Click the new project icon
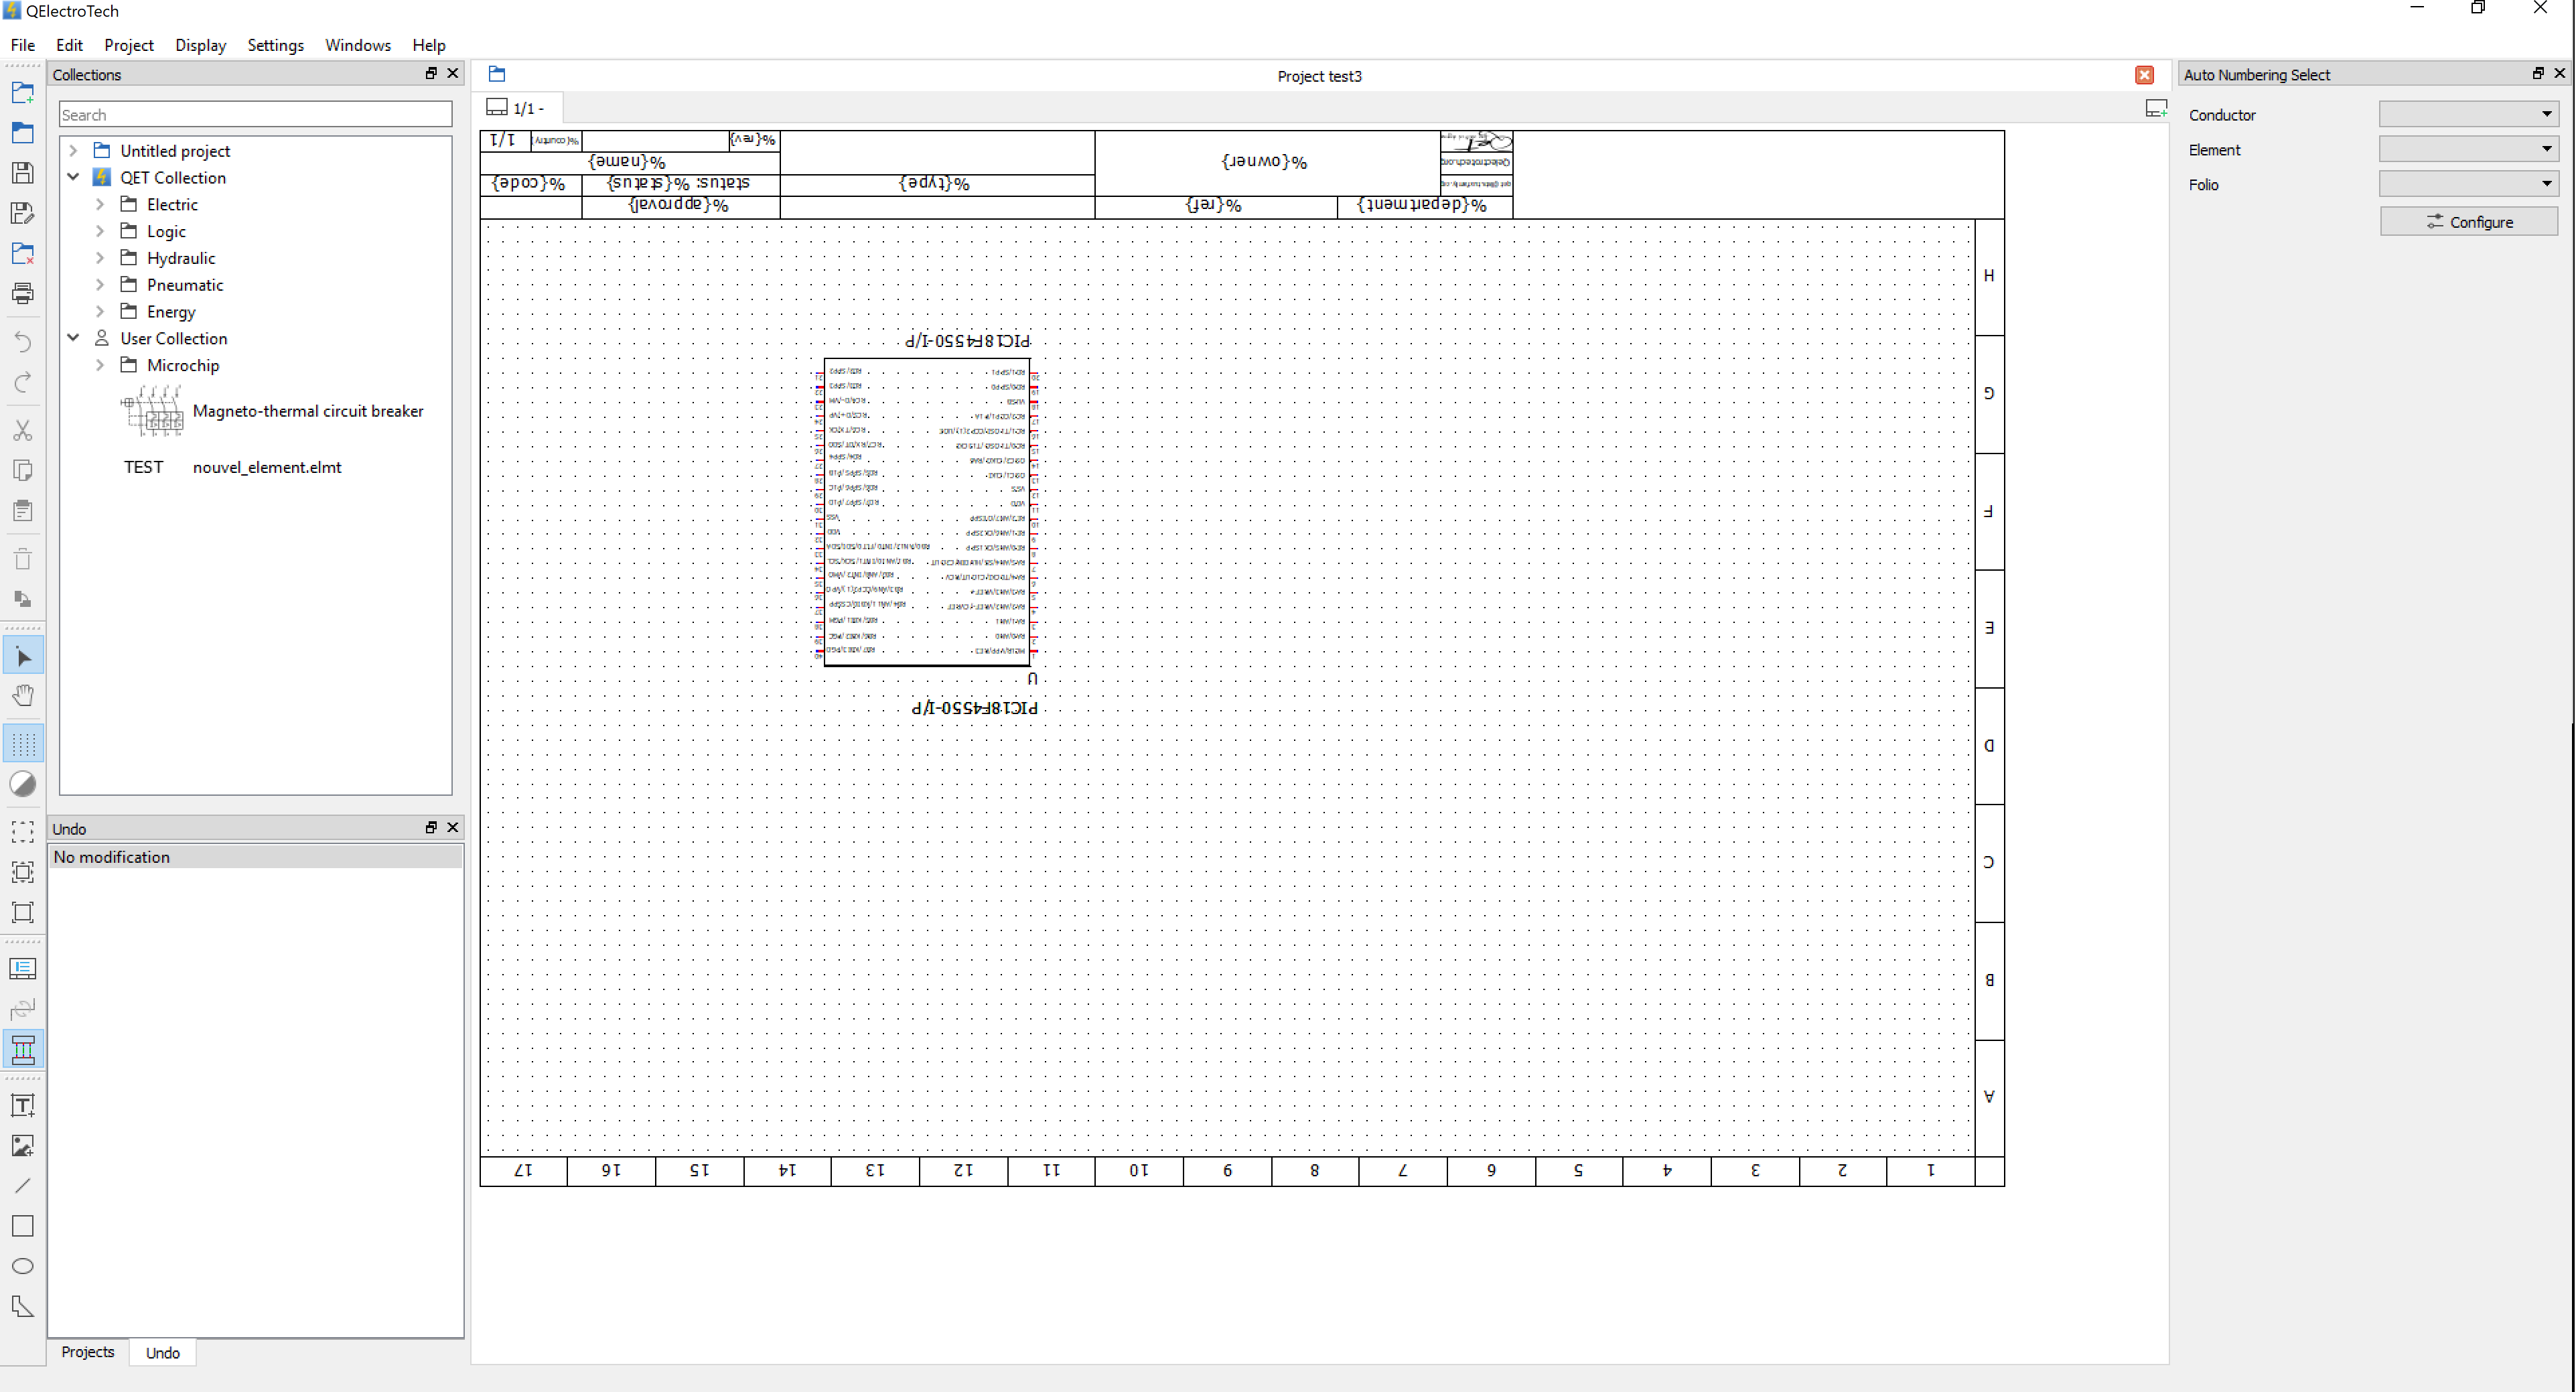2576x1392 pixels. click(22, 93)
